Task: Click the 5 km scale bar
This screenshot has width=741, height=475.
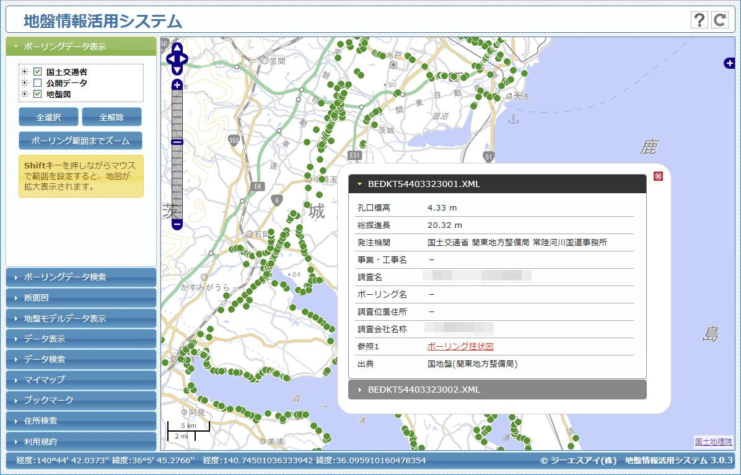Action: point(188,425)
